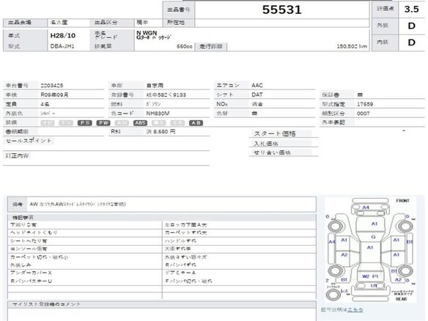Click the 入札価格 label
The width and height of the screenshot is (428, 321).
tap(266, 144)
